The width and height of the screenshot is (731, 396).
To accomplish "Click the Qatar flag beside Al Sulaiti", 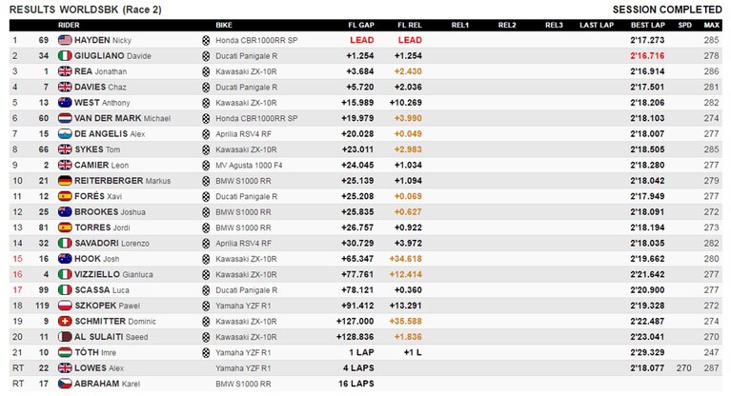I will (x=65, y=337).
